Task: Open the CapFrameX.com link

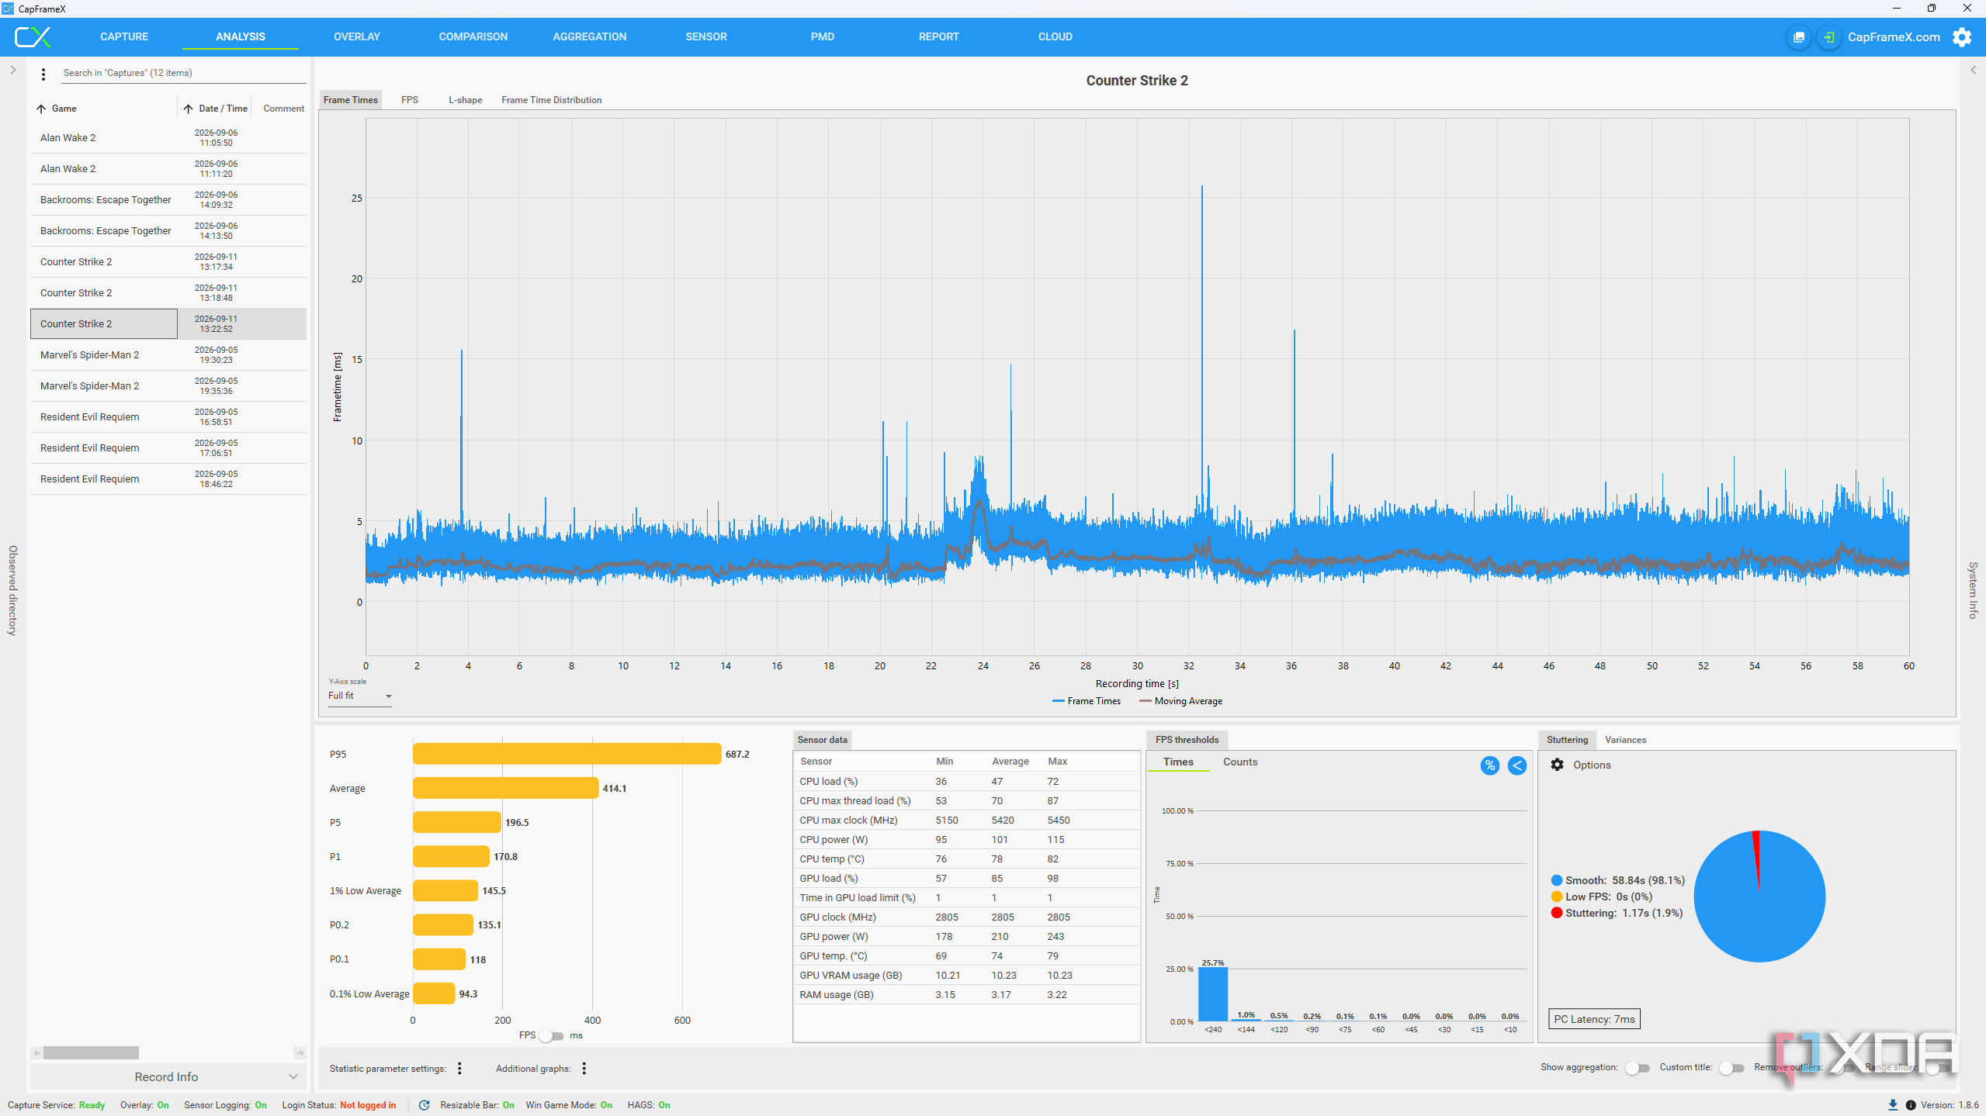Action: (1894, 37)
